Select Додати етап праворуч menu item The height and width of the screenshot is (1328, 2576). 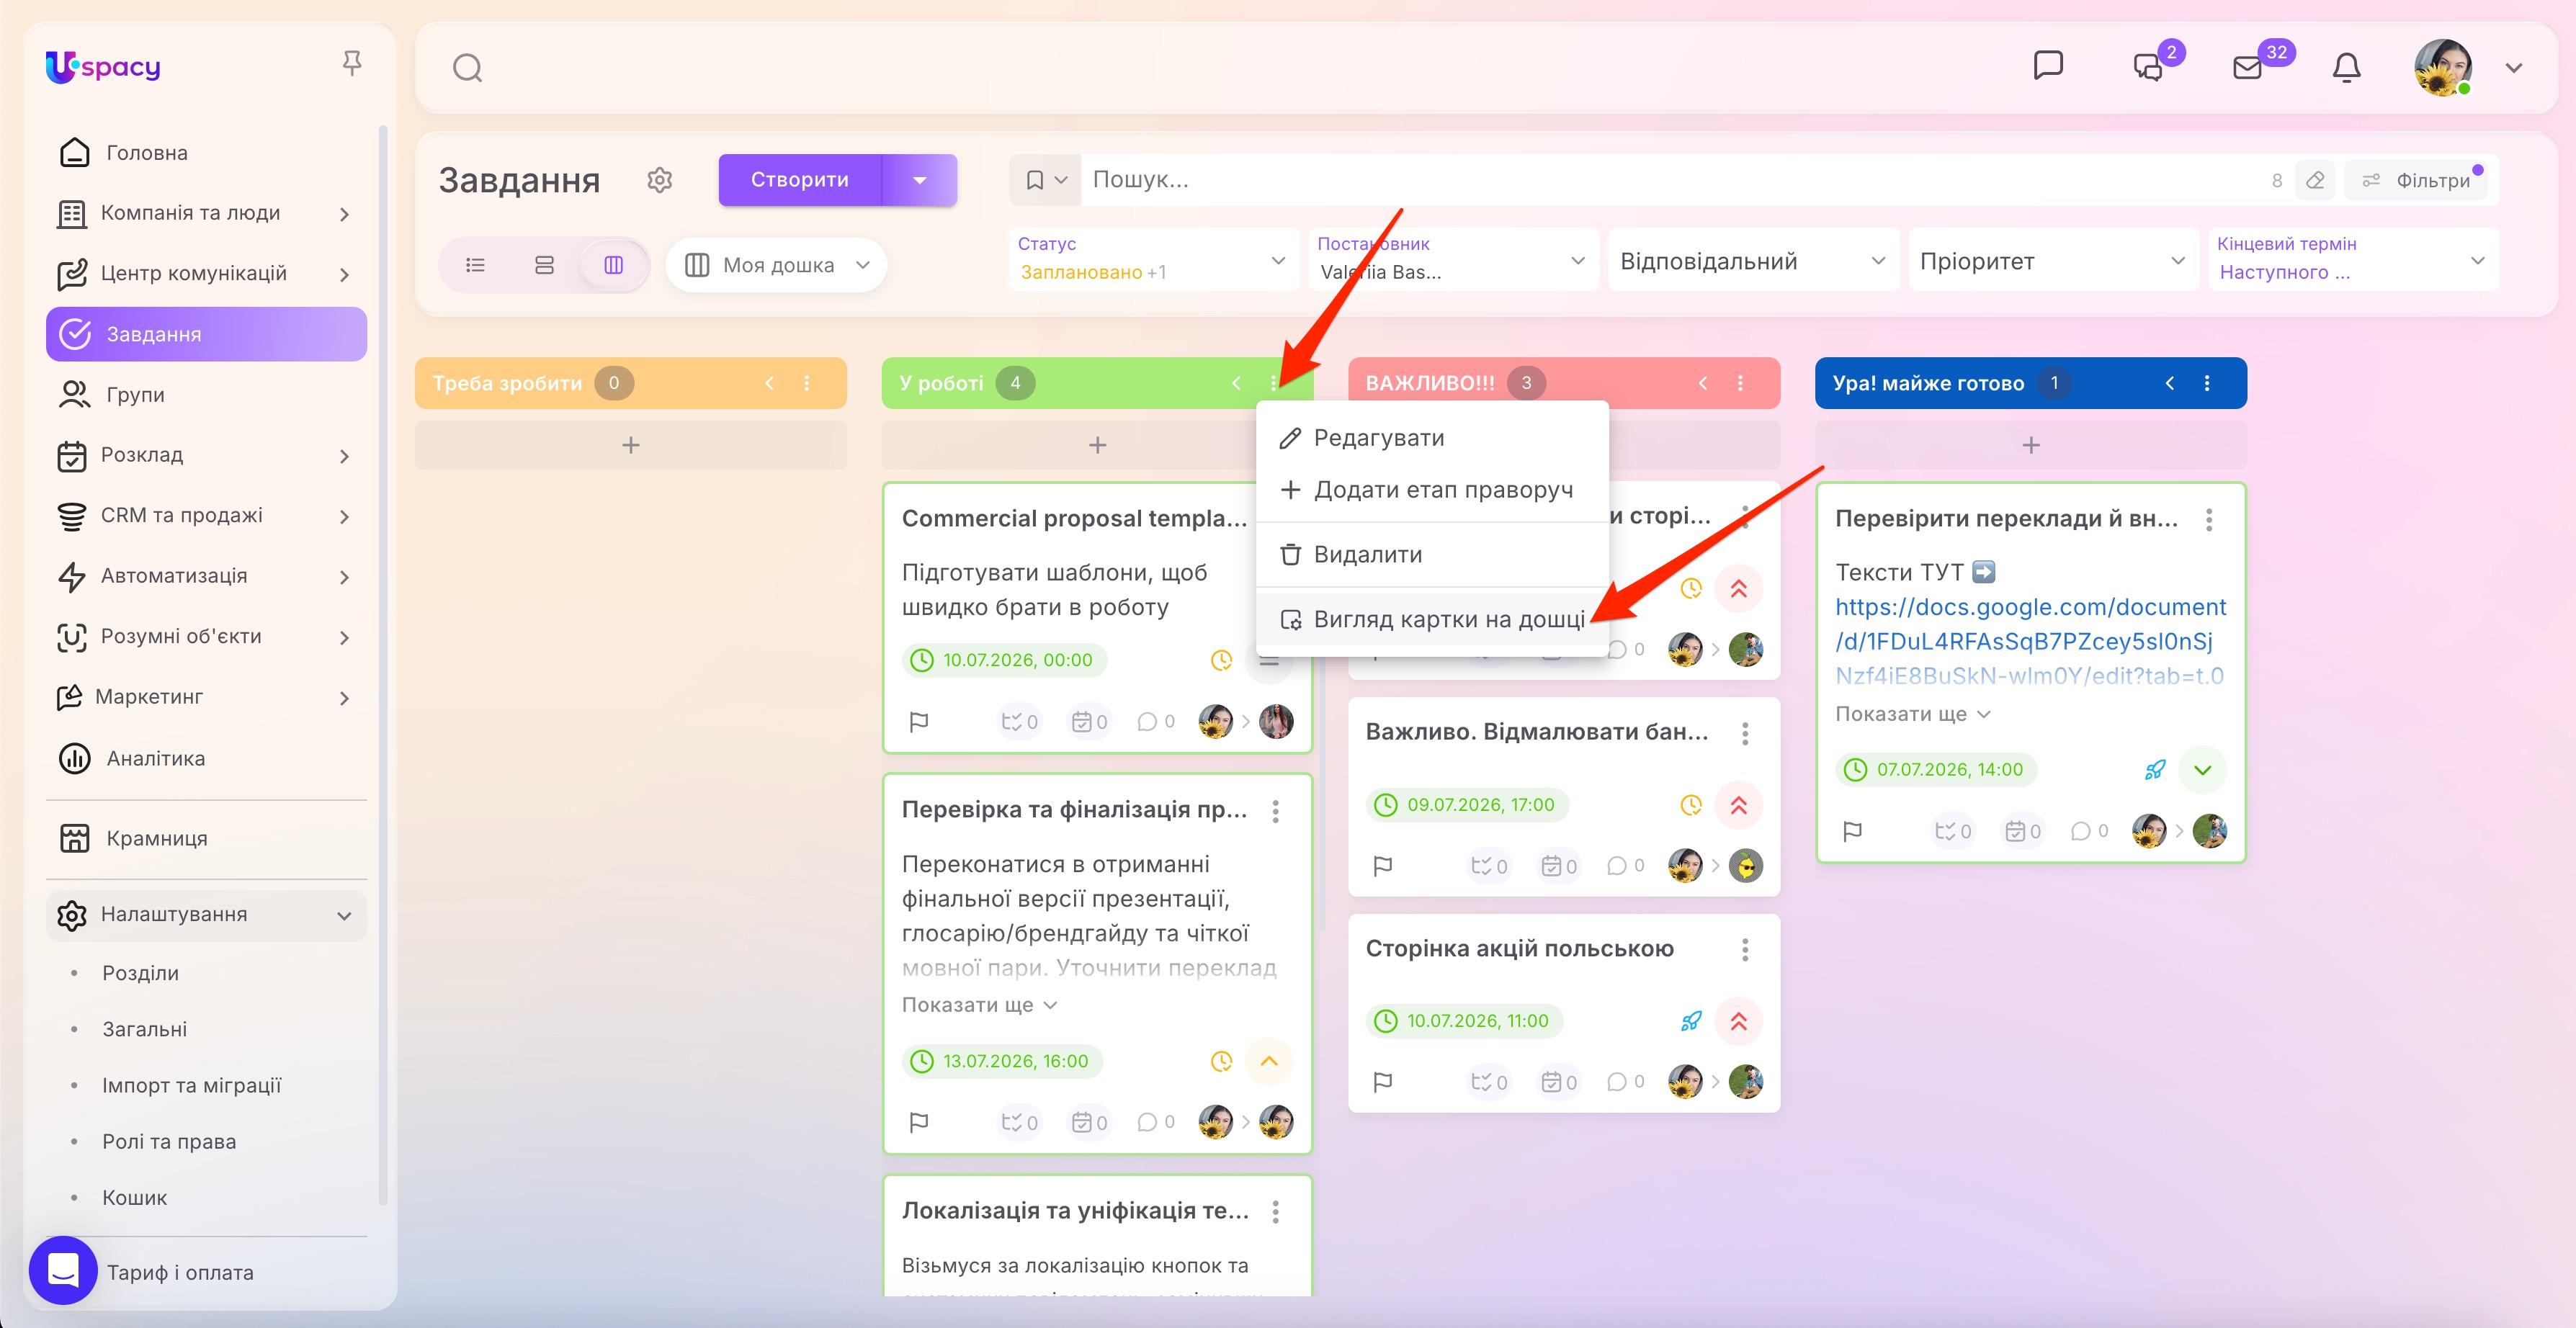(1432, 490)
